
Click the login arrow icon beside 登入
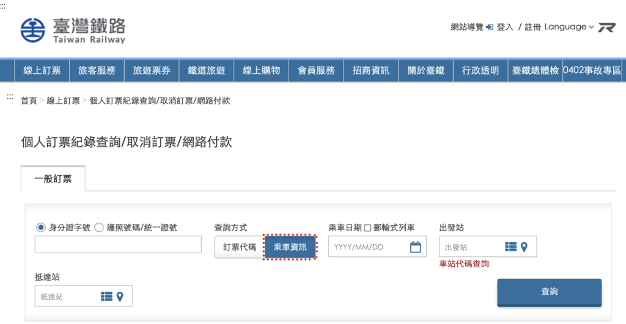(x=490, y=27)
